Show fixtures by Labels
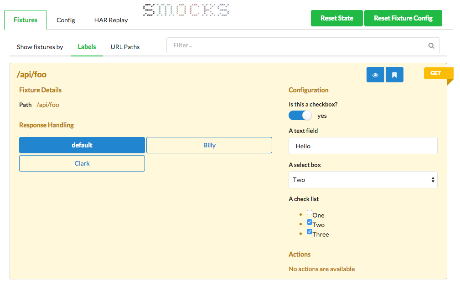The width and height of the screenshot is (460, 283). 87,47
